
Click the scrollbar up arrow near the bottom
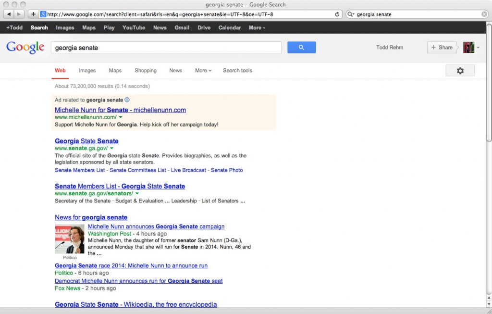[489, 297]
